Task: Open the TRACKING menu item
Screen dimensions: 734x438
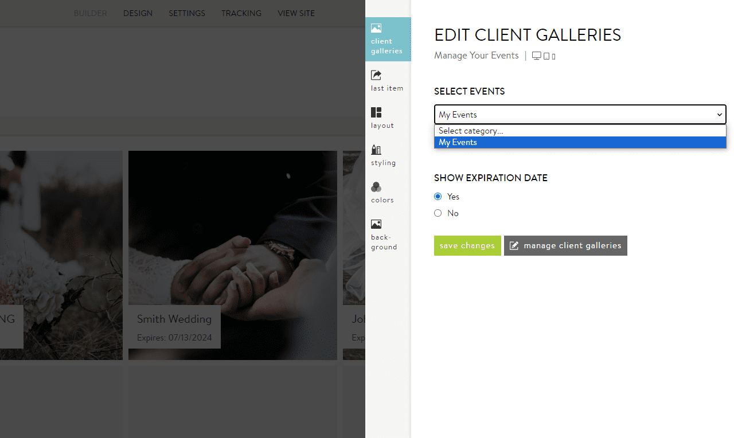Action: pyautogui.click(x=241, y=13)
